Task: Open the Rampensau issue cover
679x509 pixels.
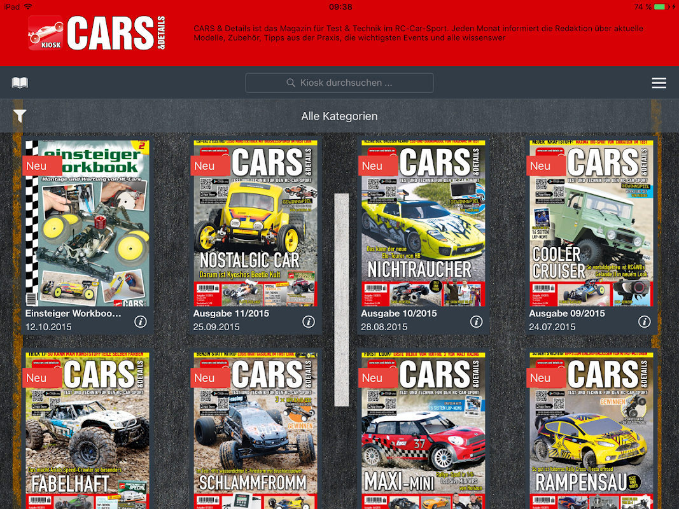Action: [x=591, y=431]
